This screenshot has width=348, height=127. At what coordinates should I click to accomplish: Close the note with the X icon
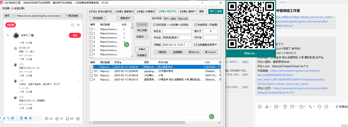tap(8, 35)
